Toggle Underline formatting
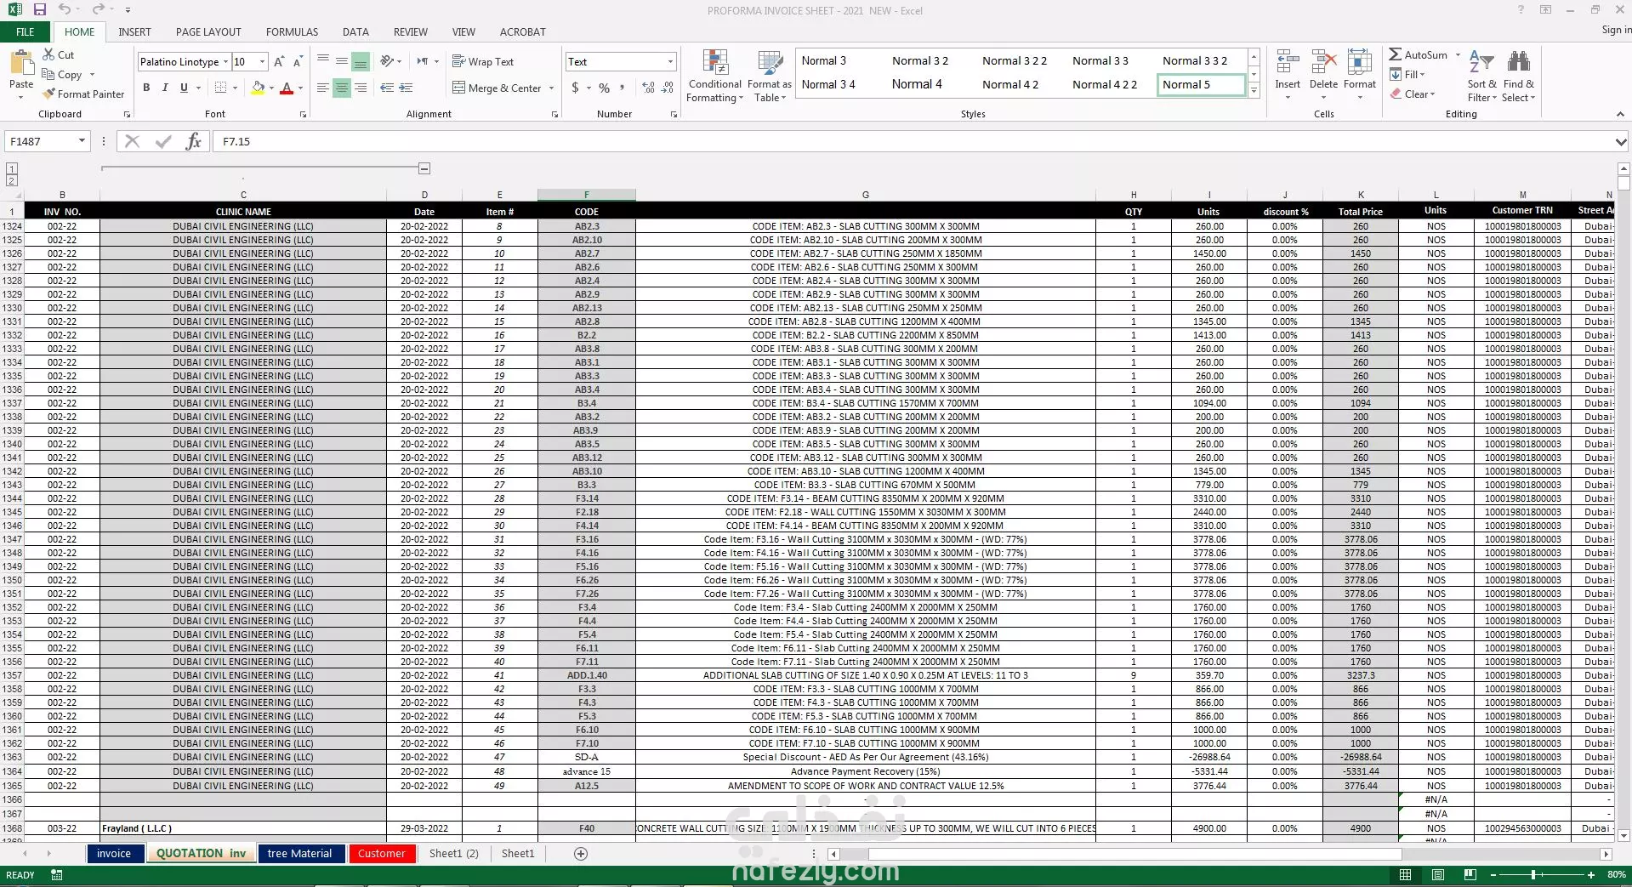Screen dimensions: 1632x887 [184, 88]
